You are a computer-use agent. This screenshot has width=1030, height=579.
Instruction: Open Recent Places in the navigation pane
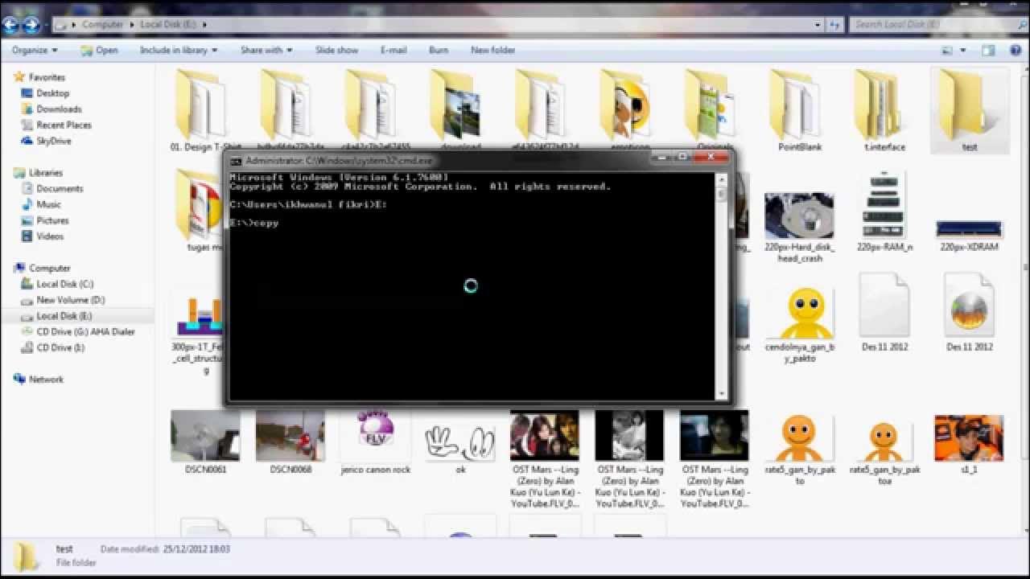pos(64,125)
